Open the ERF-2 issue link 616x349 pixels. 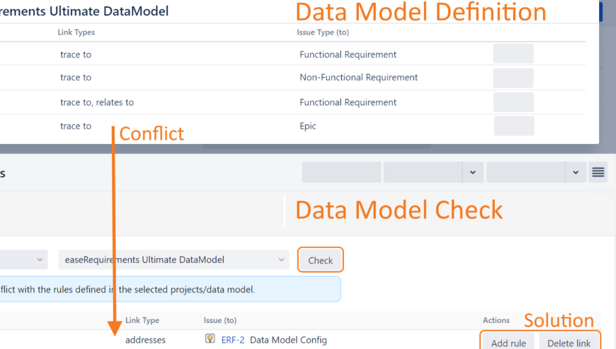(232, 340)
